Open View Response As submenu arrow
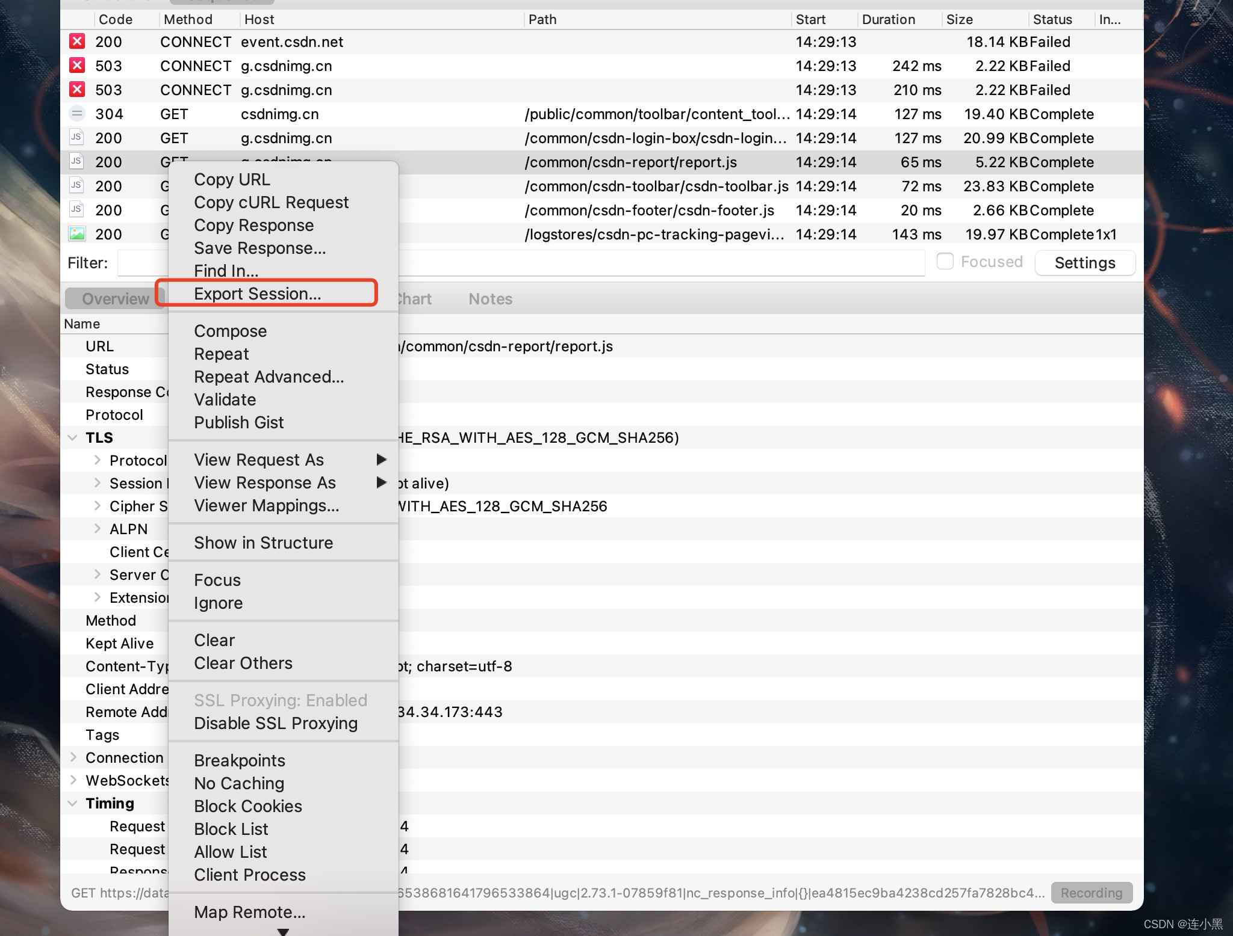The width and height of the screenshot is (1233, 936). [380, 483]
